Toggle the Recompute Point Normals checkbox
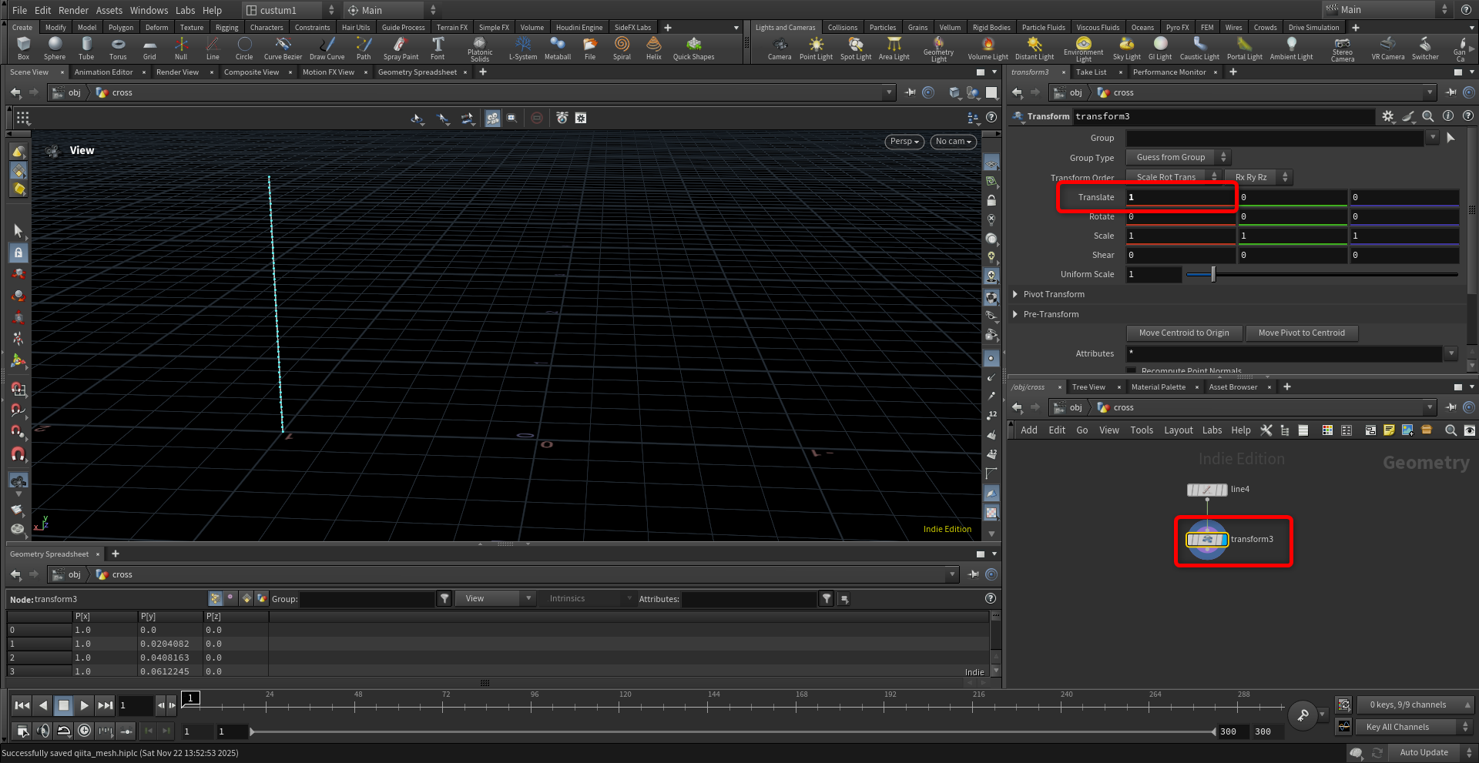 [1132, 371]
